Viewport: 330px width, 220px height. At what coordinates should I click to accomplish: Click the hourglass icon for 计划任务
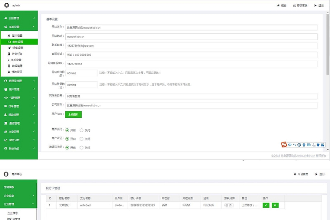click(x=9, y=54)
